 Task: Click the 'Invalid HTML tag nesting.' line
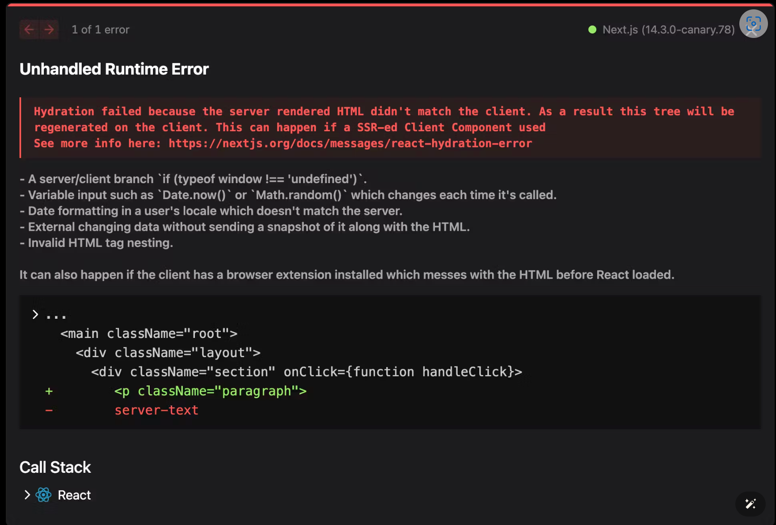[x=96, y=243]
